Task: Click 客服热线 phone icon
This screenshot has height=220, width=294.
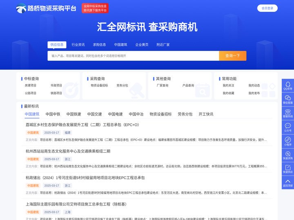Action: pos(288,113)
